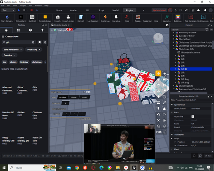Toggle saved items bookmark in Toolbox
The height and width of the screenshot is (171, 214).
coord(39,42)
